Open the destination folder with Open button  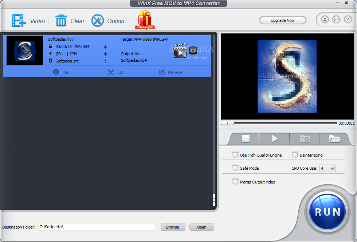(x=201, y=227)
